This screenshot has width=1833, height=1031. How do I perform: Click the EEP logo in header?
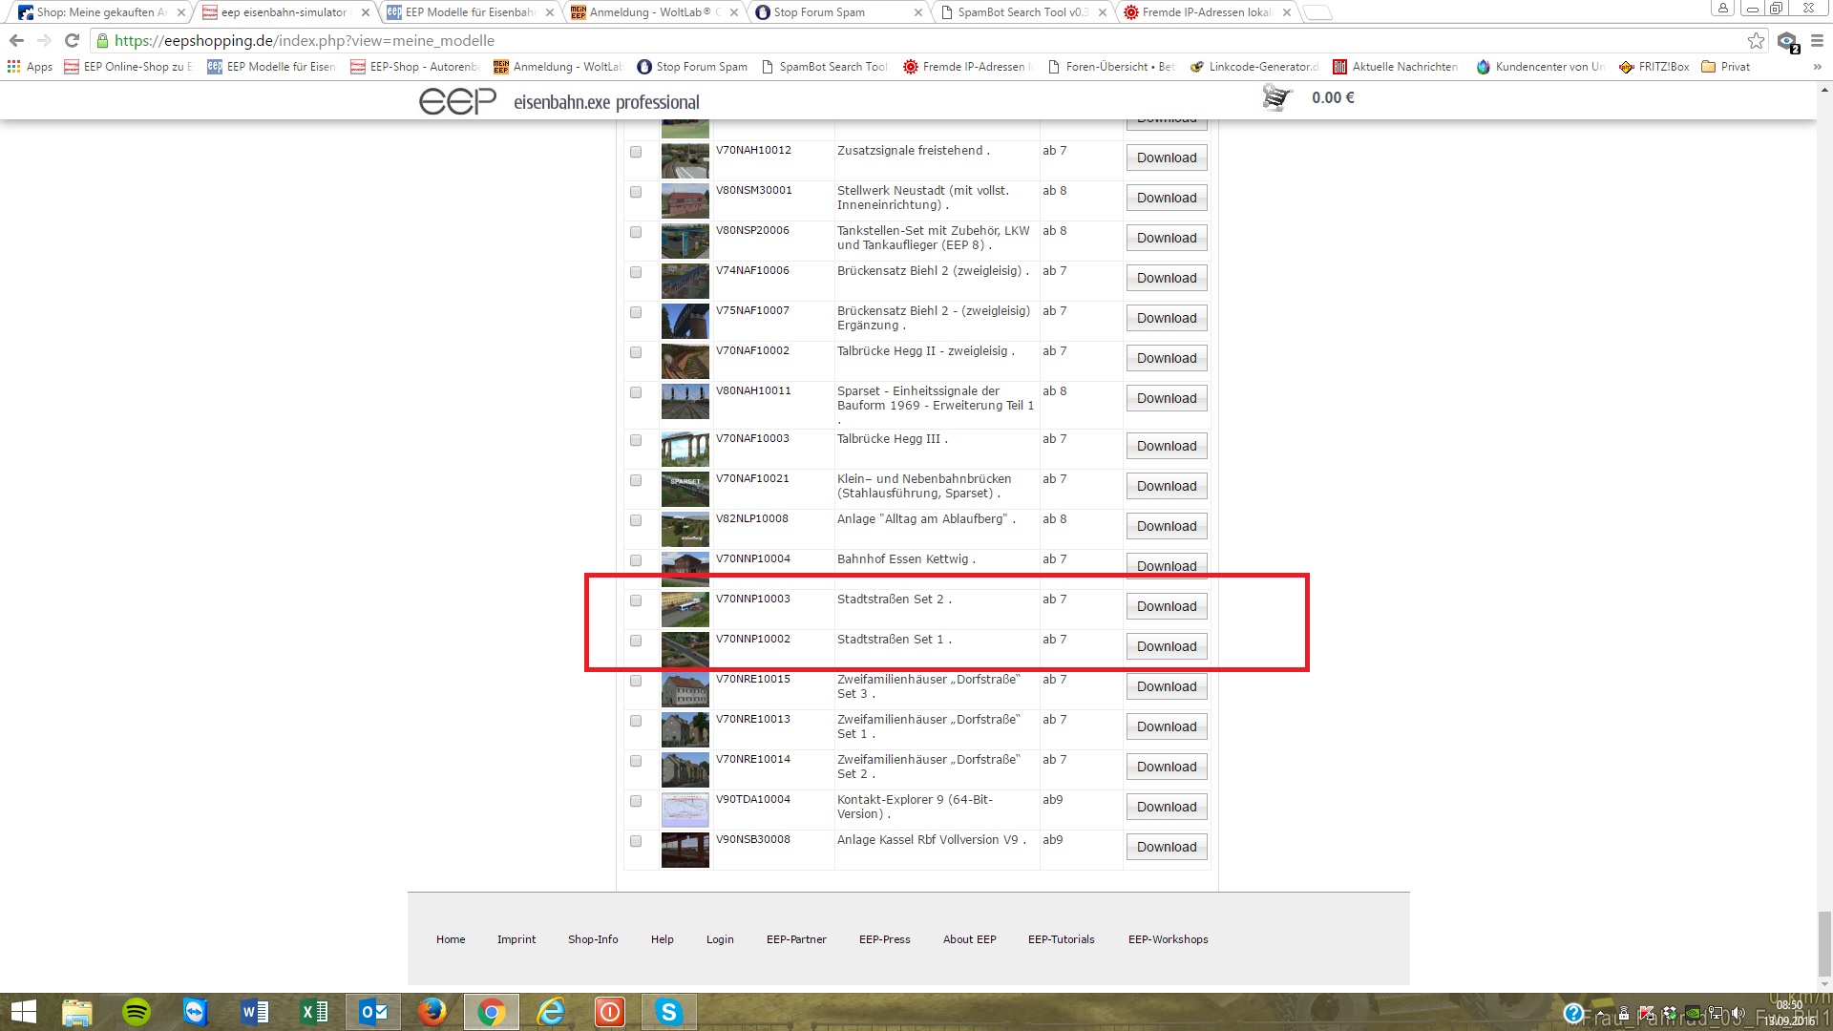point(458,100)
